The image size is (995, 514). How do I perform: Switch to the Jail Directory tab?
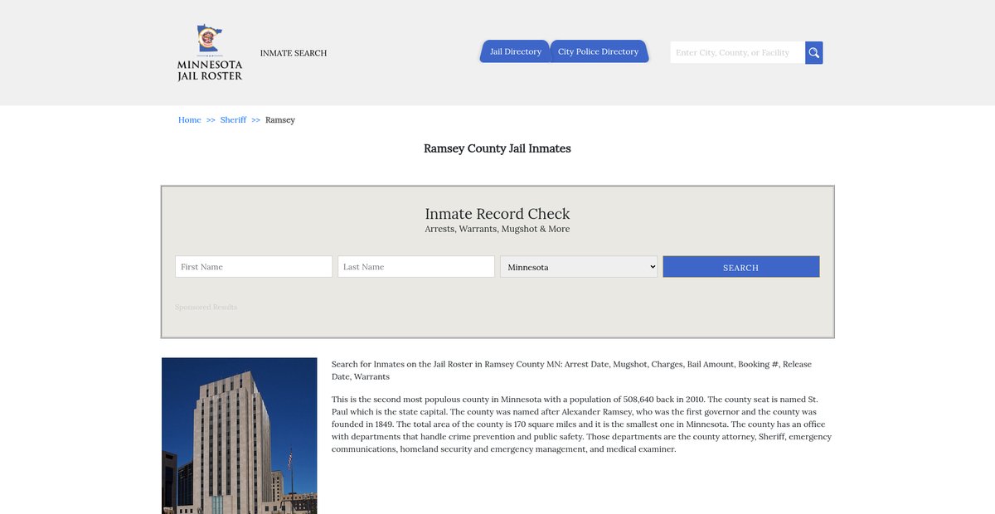(x=515, y=51)
